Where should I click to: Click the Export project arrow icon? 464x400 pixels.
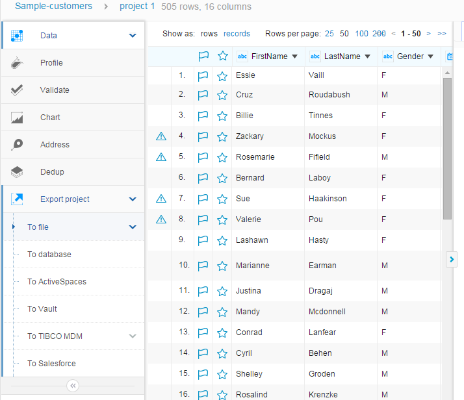18,199
